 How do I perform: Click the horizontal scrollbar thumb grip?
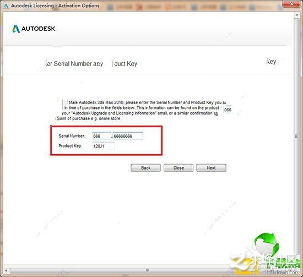(x=148, y=270)
